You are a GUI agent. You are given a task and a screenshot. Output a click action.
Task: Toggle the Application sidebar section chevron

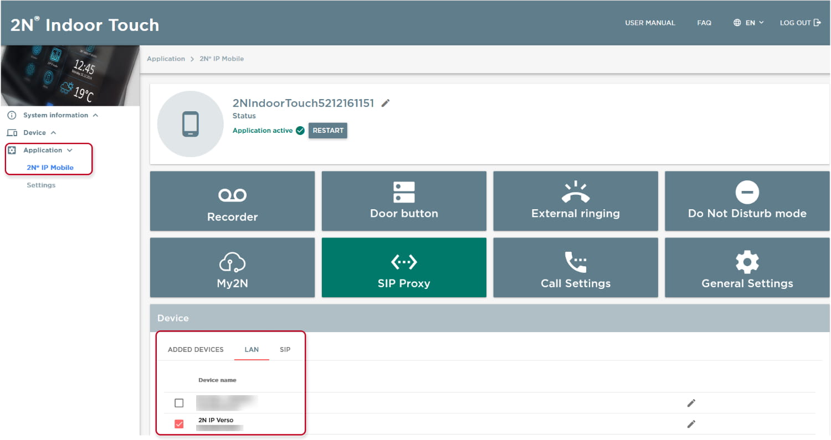point(70,150)
